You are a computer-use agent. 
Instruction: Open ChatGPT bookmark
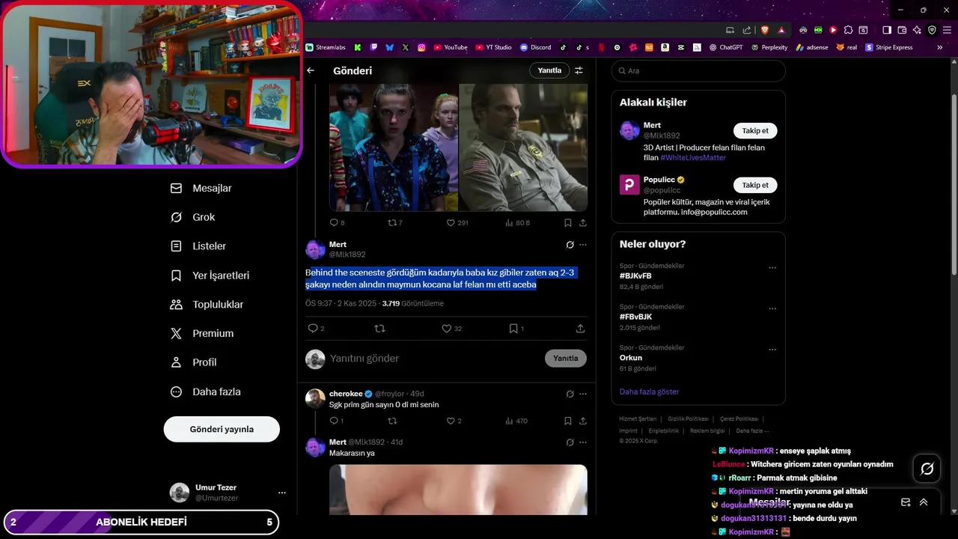pos(725,47)
